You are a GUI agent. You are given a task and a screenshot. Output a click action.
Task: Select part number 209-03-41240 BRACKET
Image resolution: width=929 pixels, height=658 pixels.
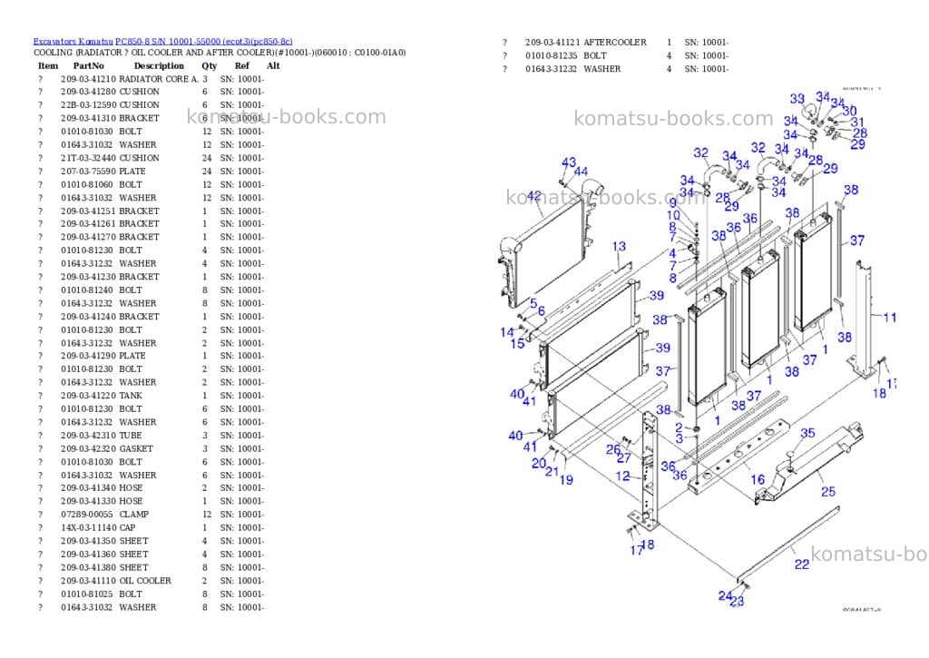(x=88, y=317)
